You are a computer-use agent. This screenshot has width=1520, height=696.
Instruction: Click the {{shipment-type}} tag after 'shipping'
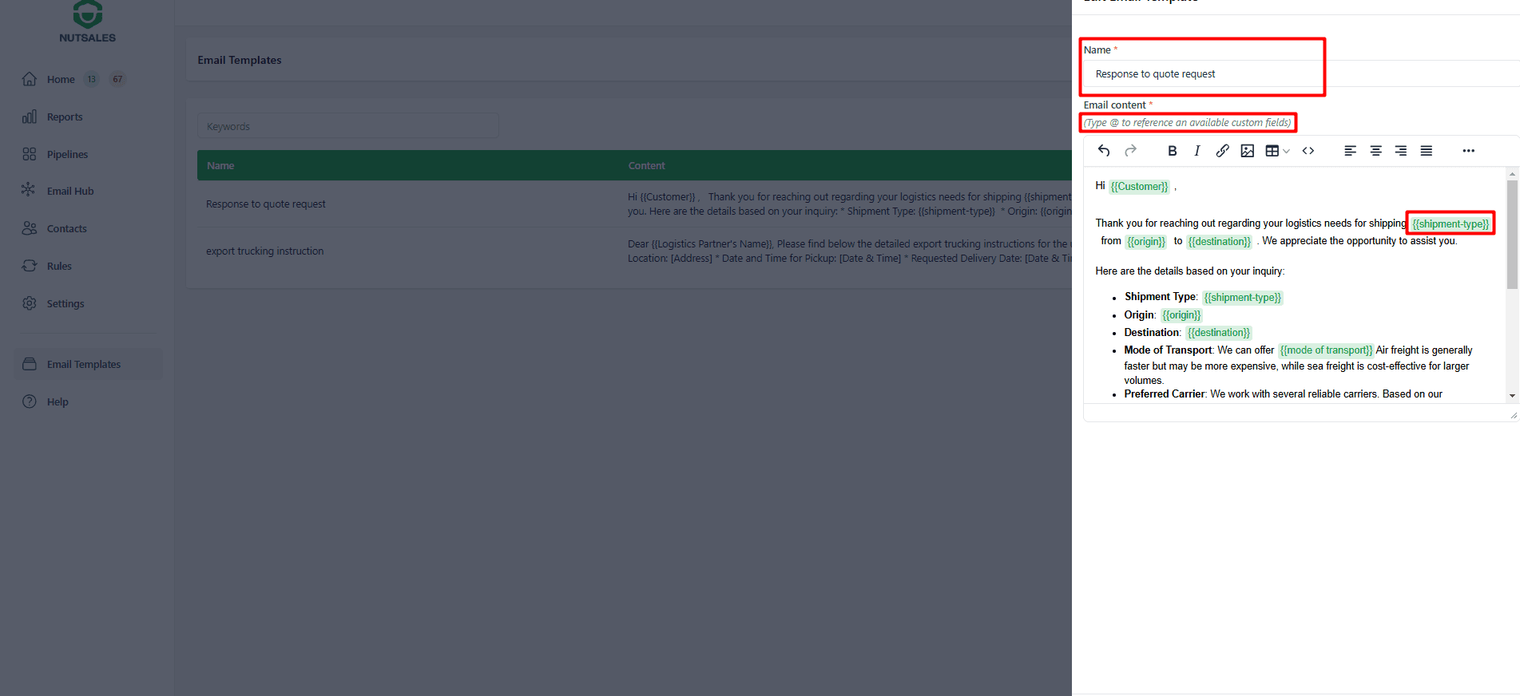(1451, 224)
